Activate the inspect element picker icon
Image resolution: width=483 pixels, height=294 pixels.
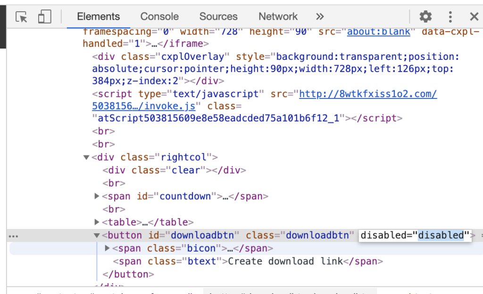coord(21,16)
